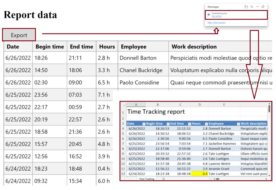Image resolution: width=276 pixels, height=190 pixels.
Task: Open the more options menu in Descargas
Action: tap(257, 7)
